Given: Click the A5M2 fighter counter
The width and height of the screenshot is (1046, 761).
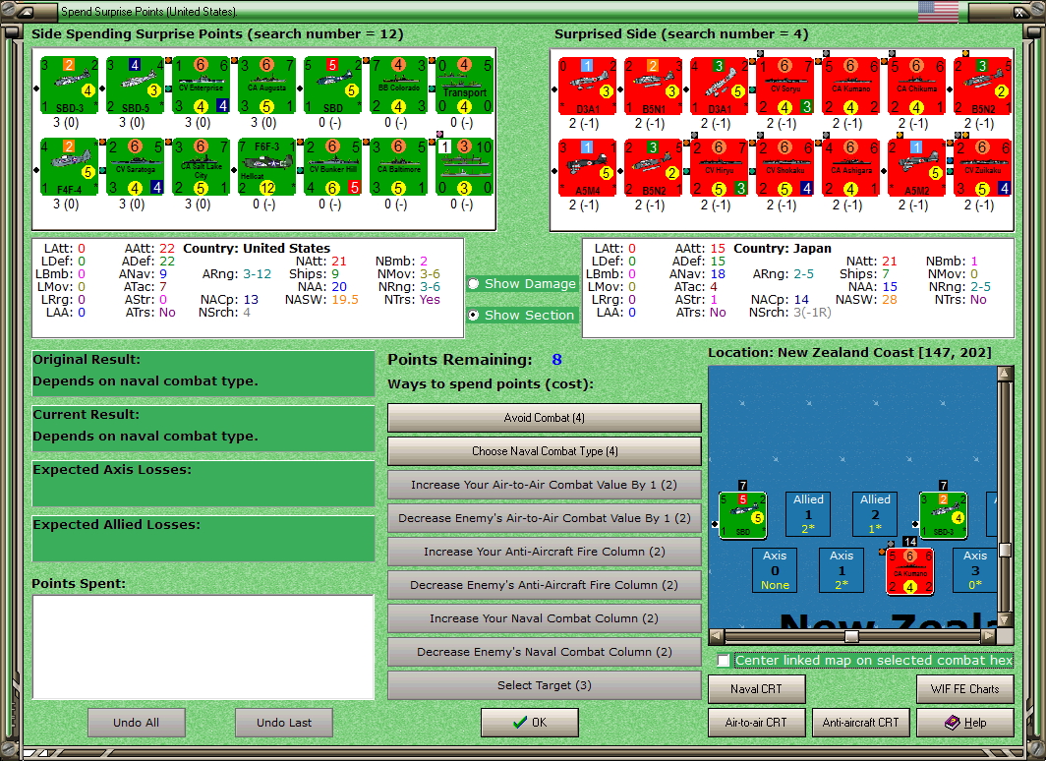Looking at the screenshot, I should point(917,167).
